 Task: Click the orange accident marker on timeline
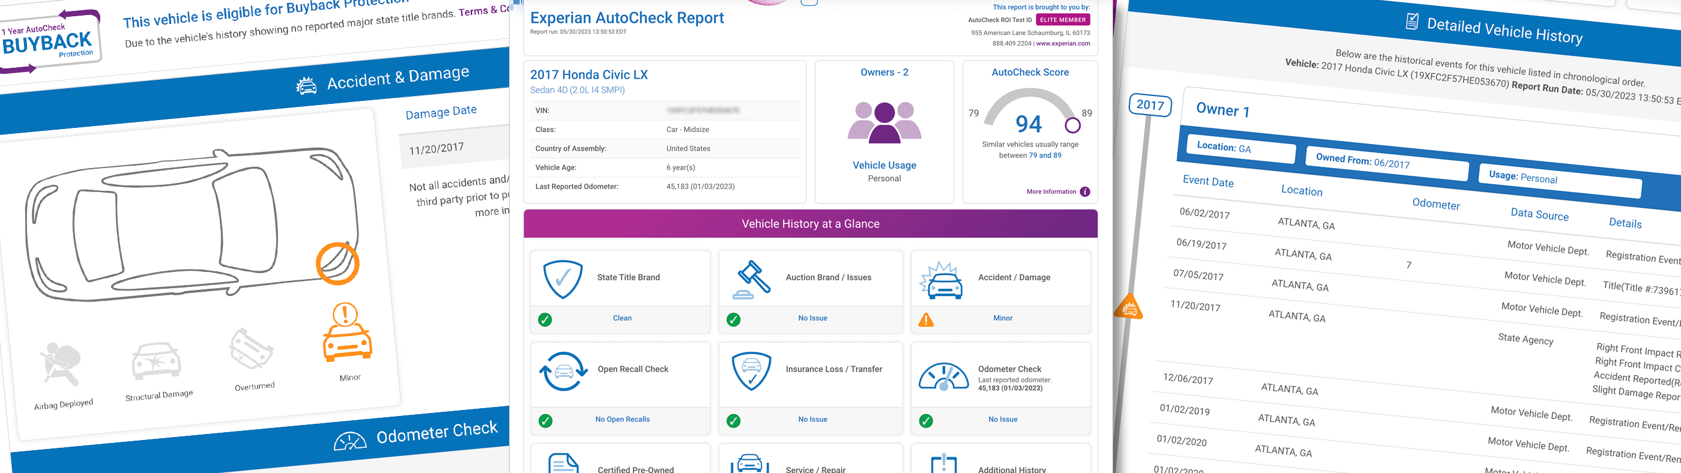coord(1129,307)
